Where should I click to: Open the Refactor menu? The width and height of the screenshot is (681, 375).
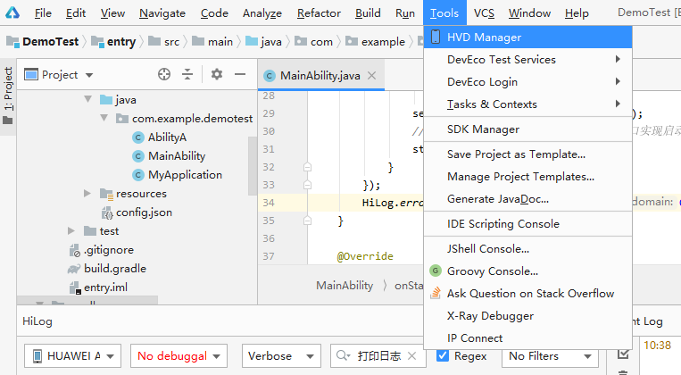pyautogui.click(x=319, y=13)
